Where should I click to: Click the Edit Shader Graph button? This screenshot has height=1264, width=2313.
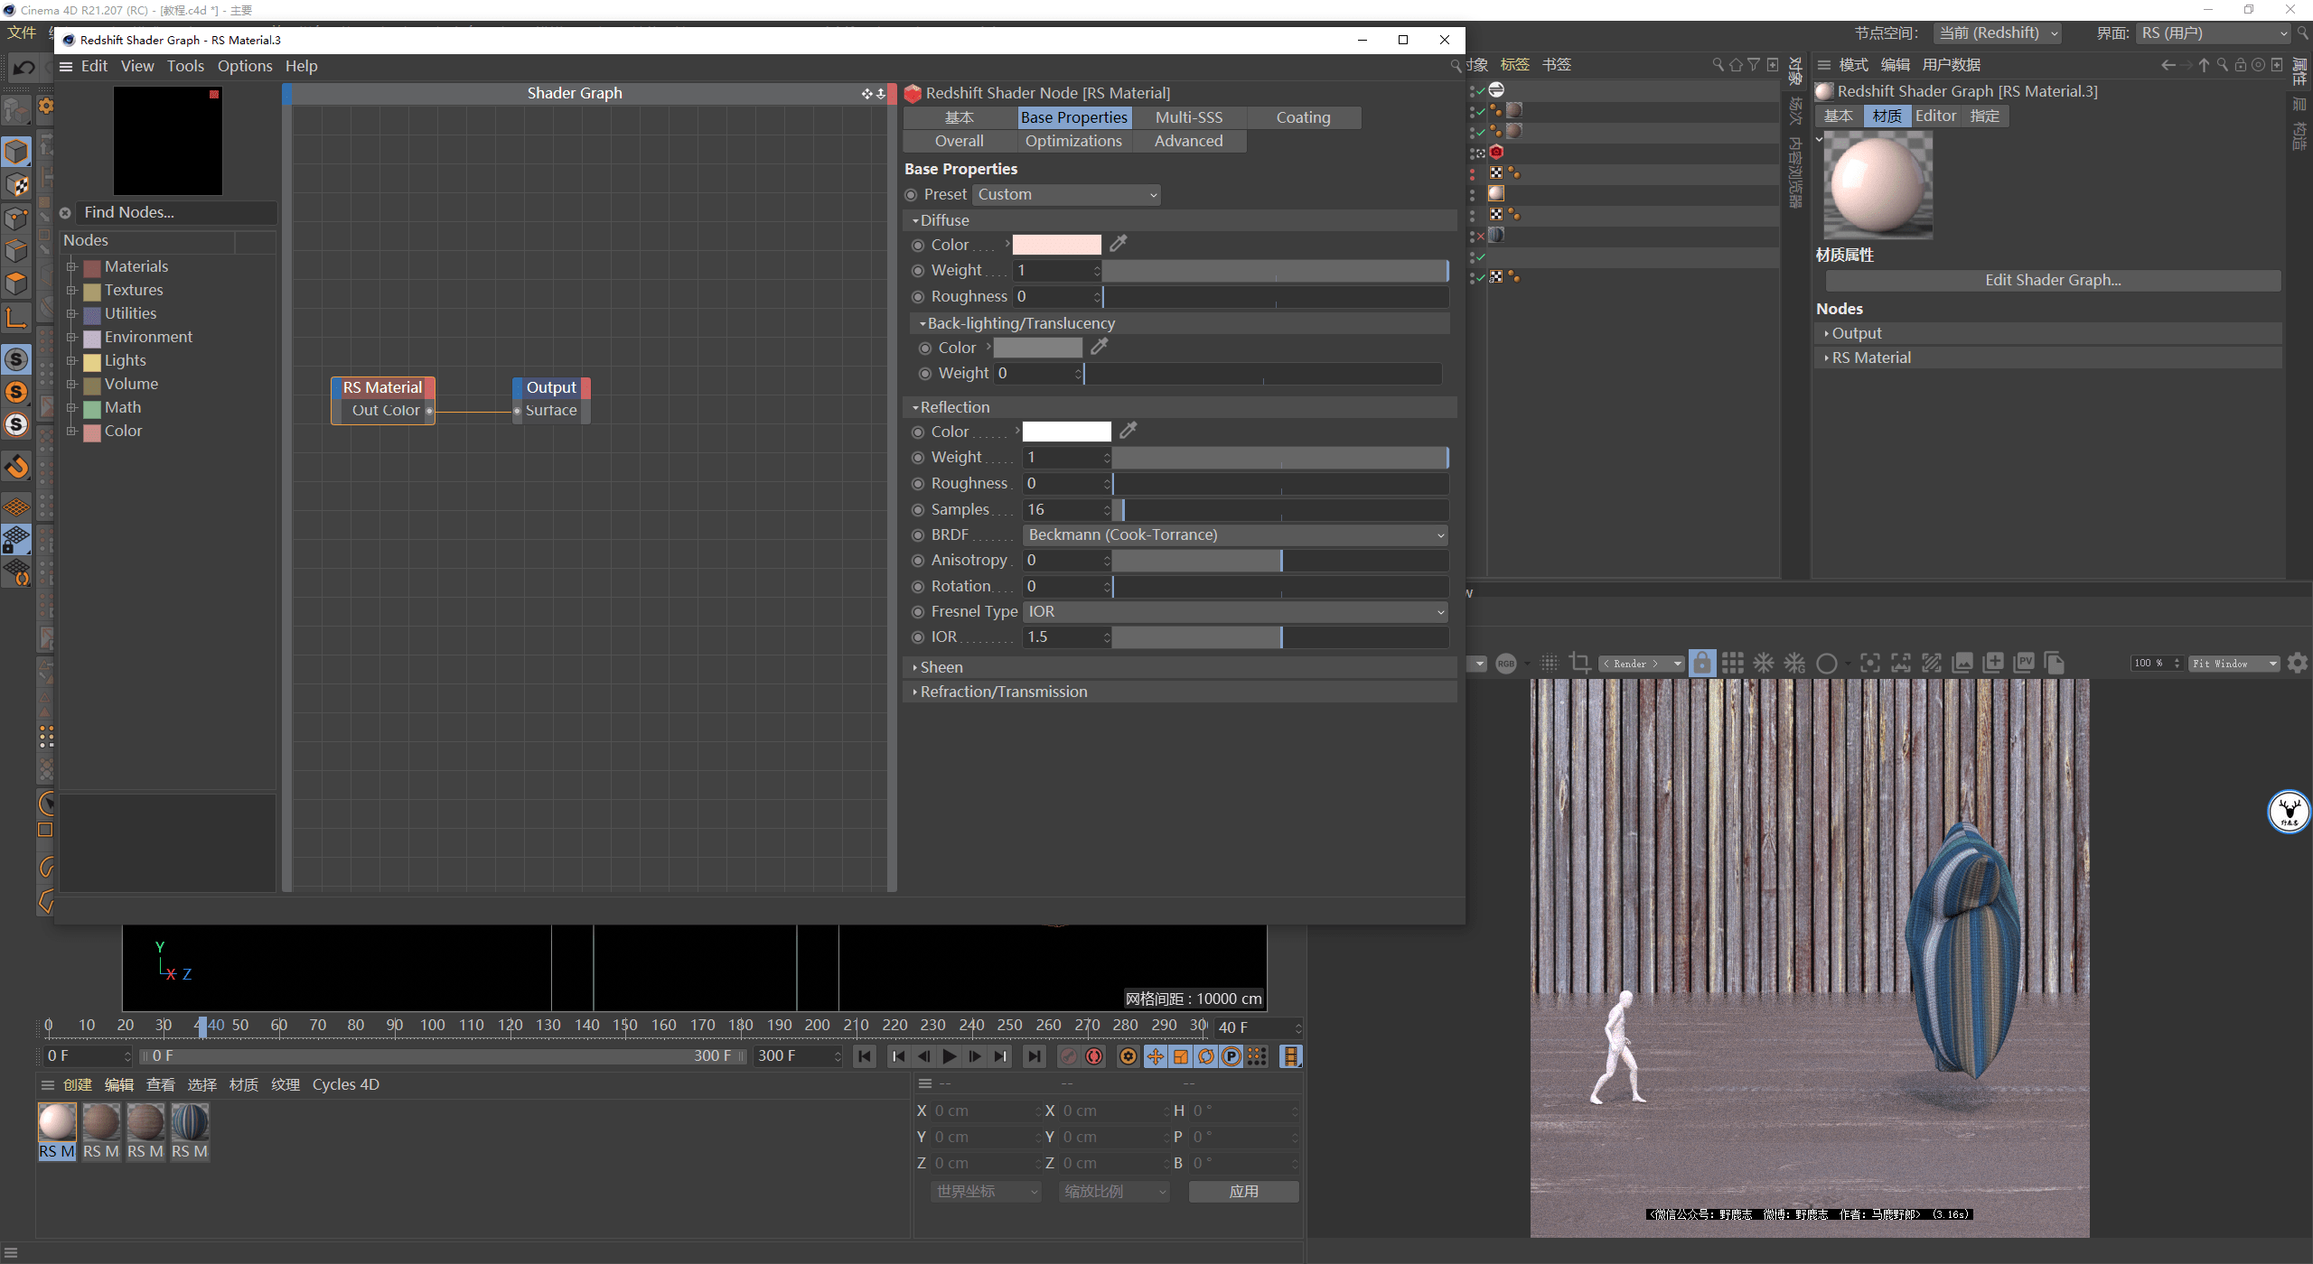click(x=2052, y=280)
